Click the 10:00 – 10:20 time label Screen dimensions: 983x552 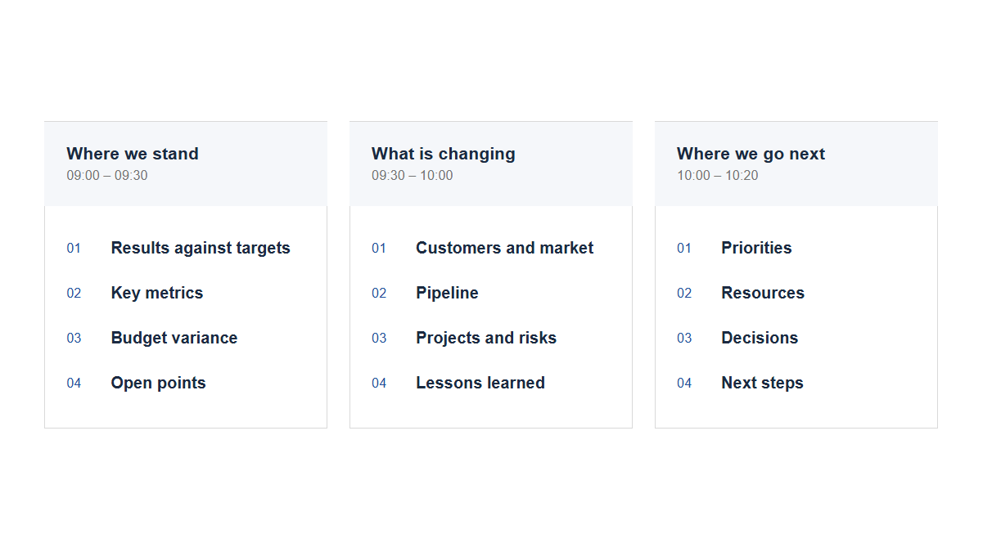tap(718, 175)
